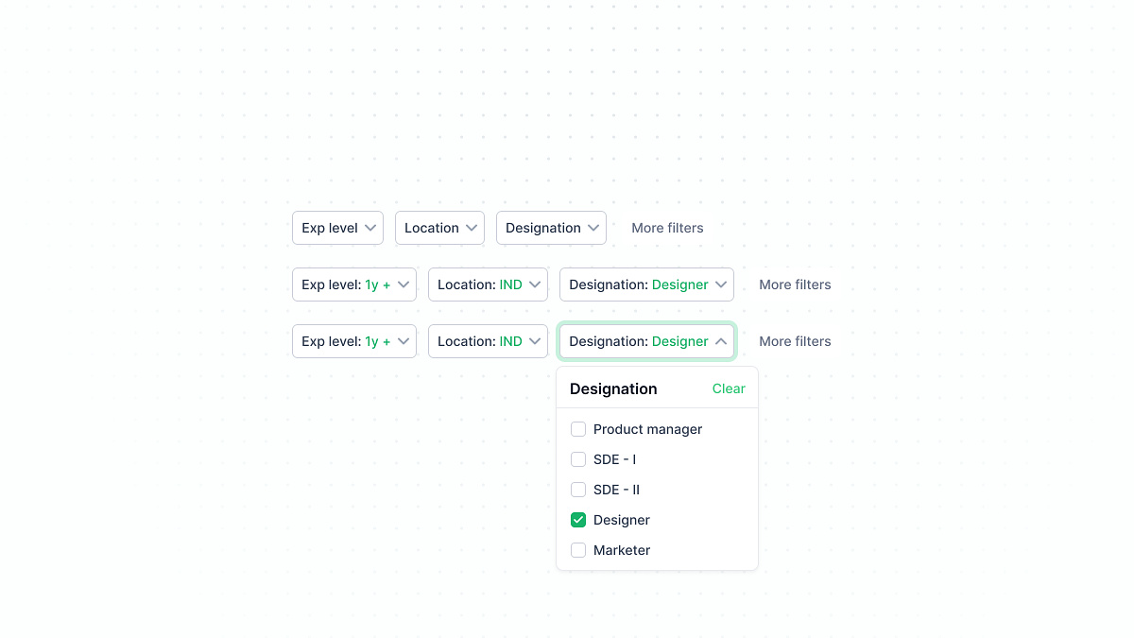Check the SDE - I checkbox

[x=578, y=459]
